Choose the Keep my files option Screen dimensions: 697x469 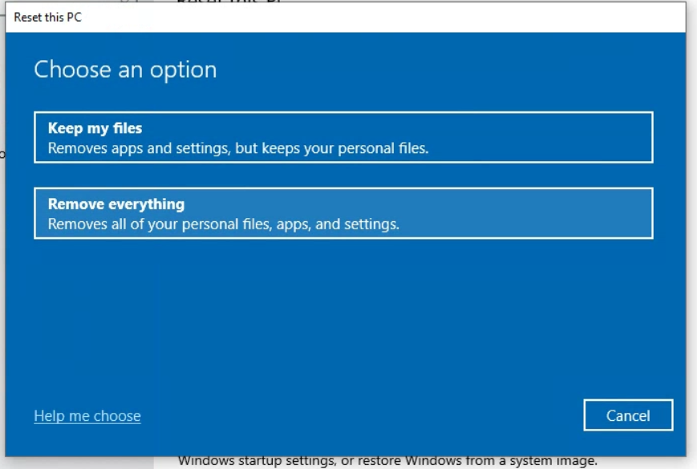pyautogui.click(x=343, y=137)
